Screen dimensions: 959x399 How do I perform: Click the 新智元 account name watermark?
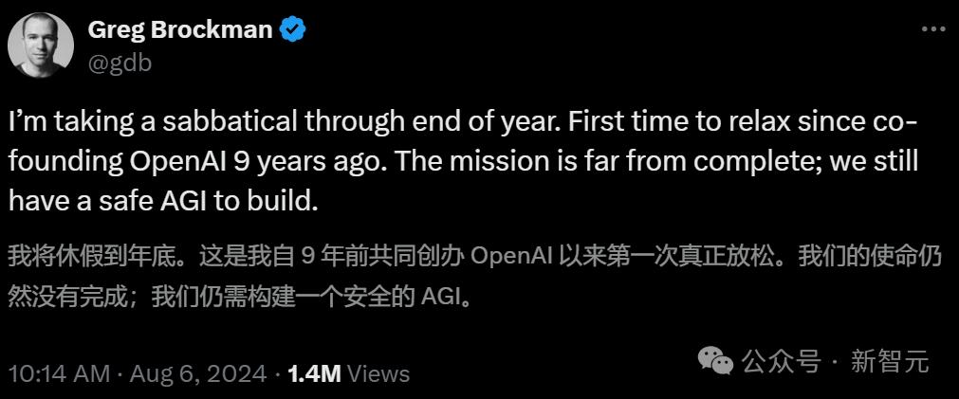(x=890, y=361)
